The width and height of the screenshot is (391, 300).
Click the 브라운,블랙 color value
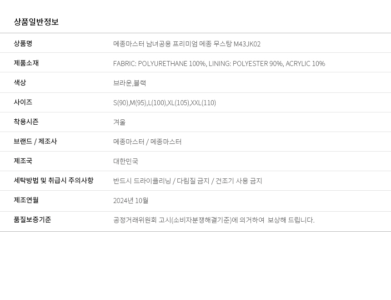pos(130,83)
